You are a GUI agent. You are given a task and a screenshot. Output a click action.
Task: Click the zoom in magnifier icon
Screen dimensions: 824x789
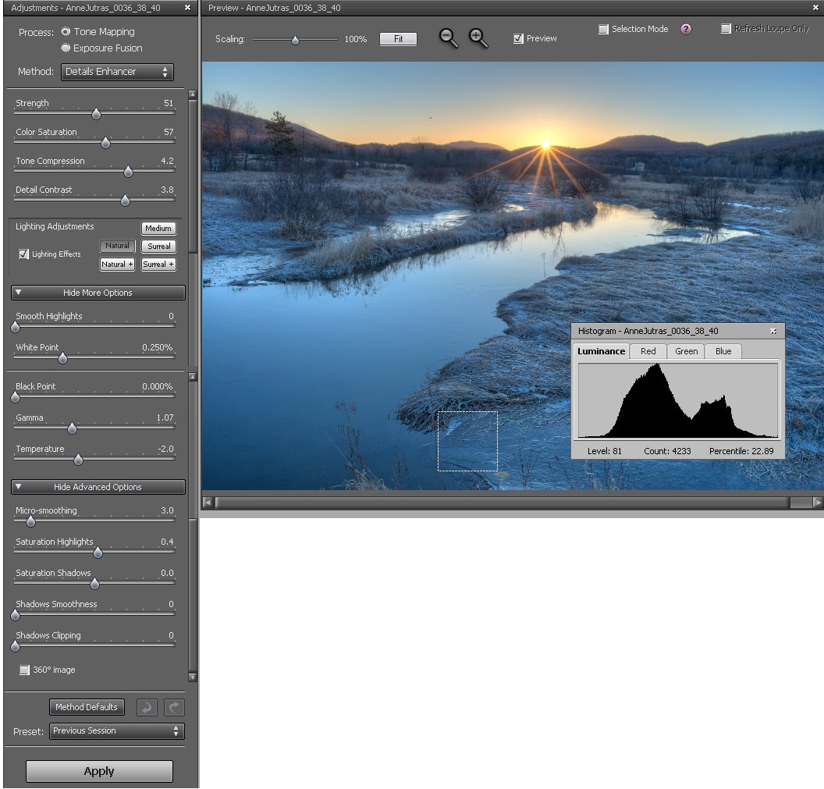click(x=478, y=38)
